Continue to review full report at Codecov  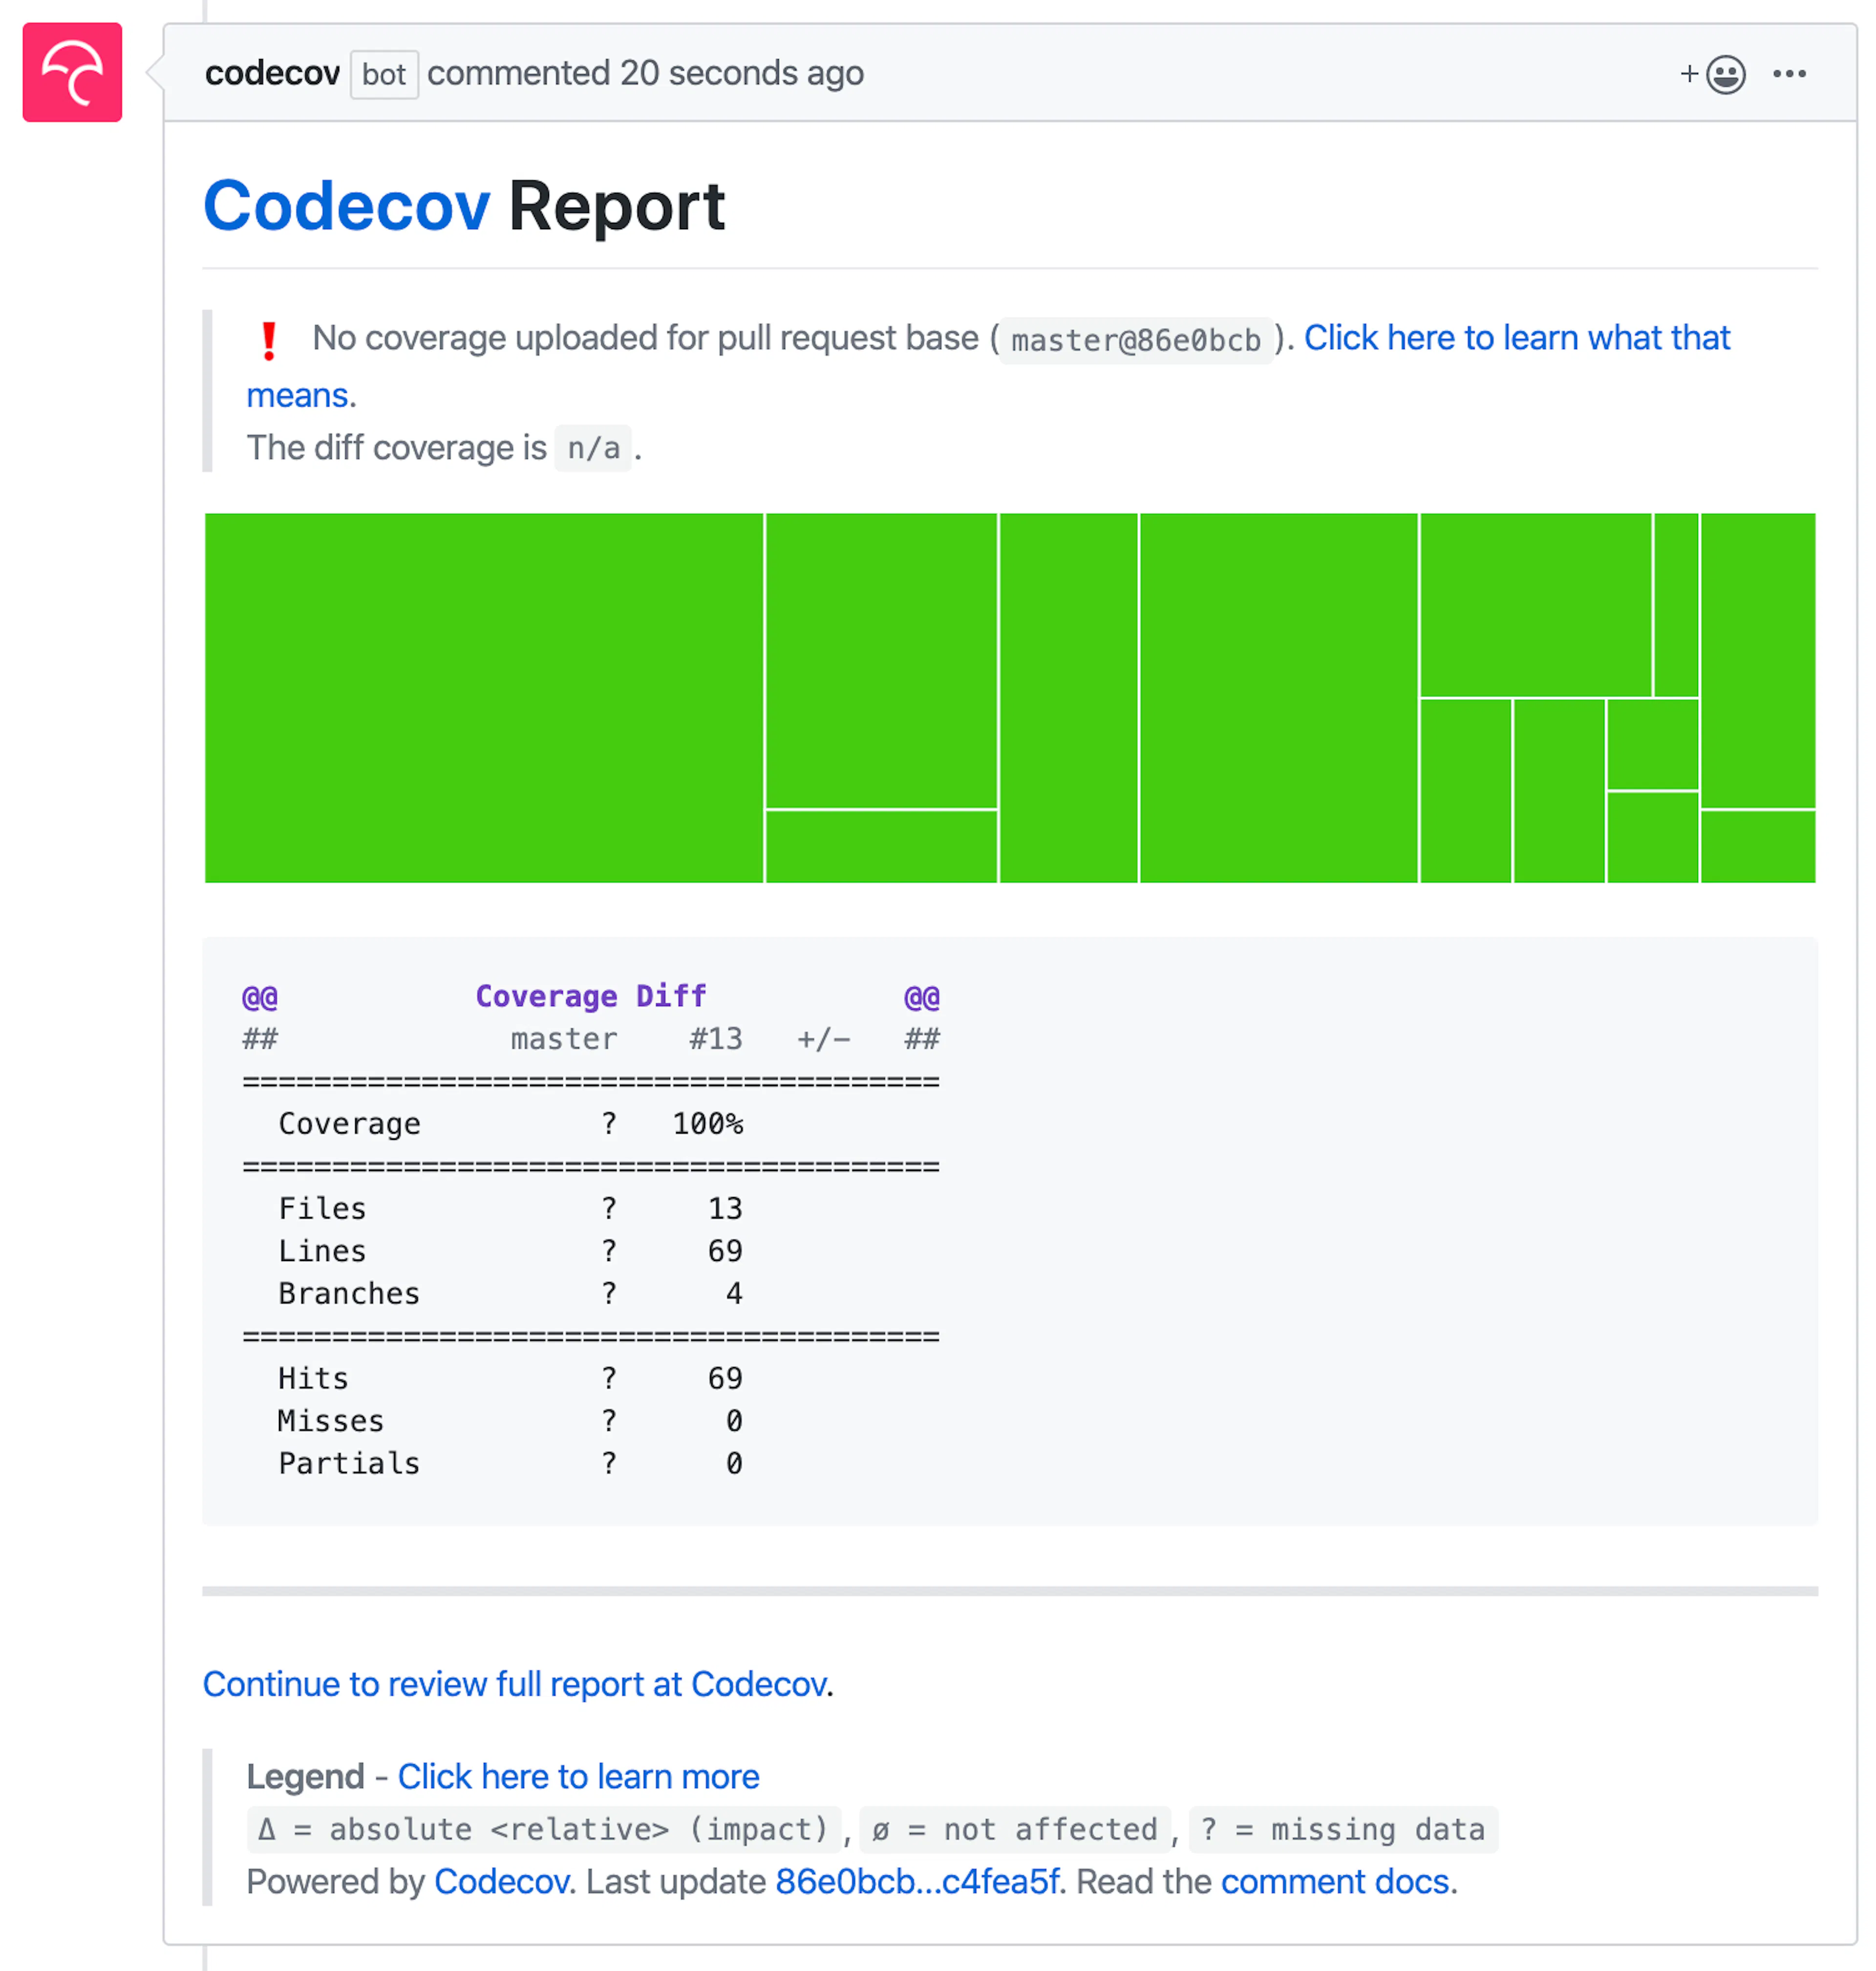coord(515,1684)
